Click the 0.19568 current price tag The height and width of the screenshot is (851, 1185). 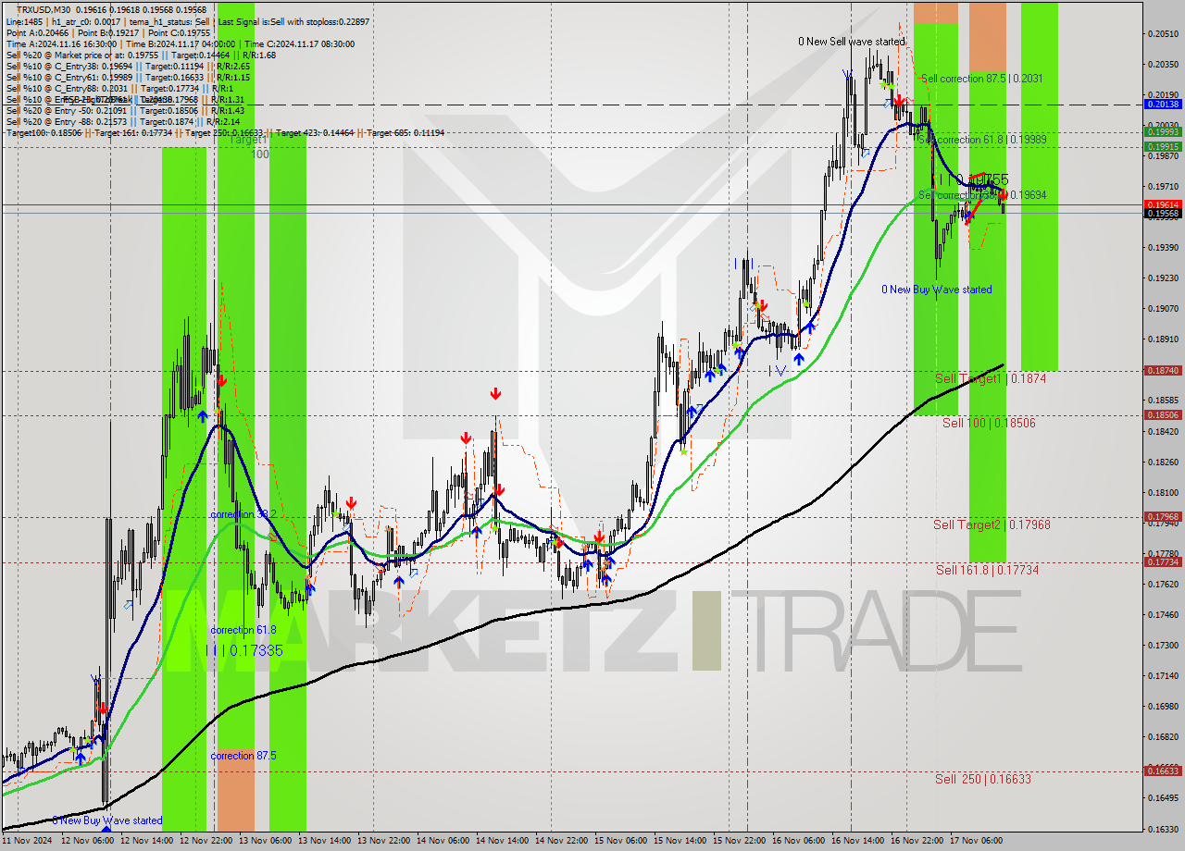1163,213
